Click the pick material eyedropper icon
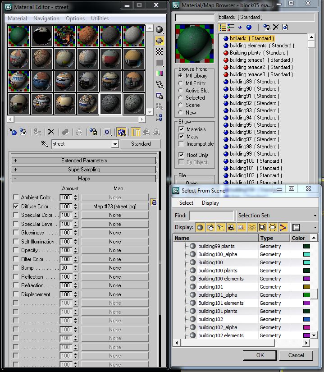This screenshot has width=324, height=372. (45, 143)
